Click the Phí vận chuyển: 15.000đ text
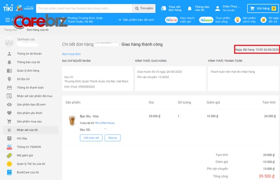 pyautogui.click(x=153, y=77)
